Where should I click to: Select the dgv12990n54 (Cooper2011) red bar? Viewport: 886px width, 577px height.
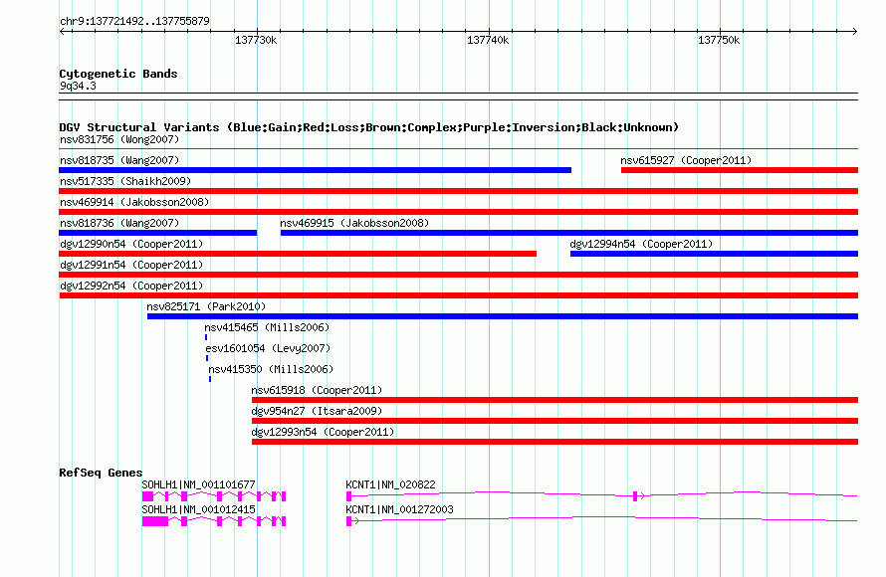click(x=298, y=254)
